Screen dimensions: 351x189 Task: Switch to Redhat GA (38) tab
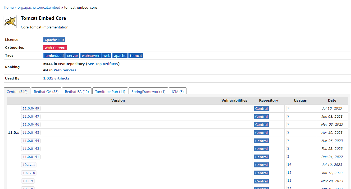(46, 91)
